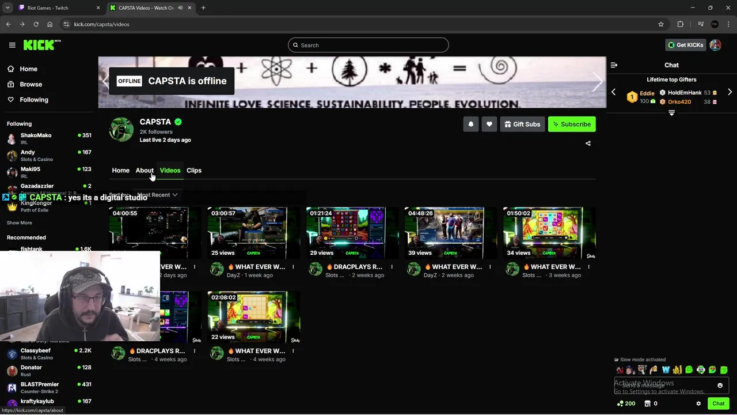Open Donator recommended channel
Viewport: 737px width, 415px height.
(48, 371)
